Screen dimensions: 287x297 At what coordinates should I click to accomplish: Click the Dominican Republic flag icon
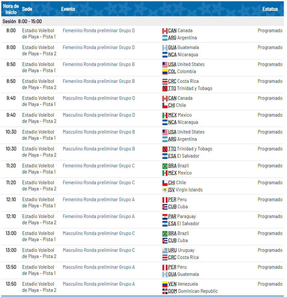[165, 291]
